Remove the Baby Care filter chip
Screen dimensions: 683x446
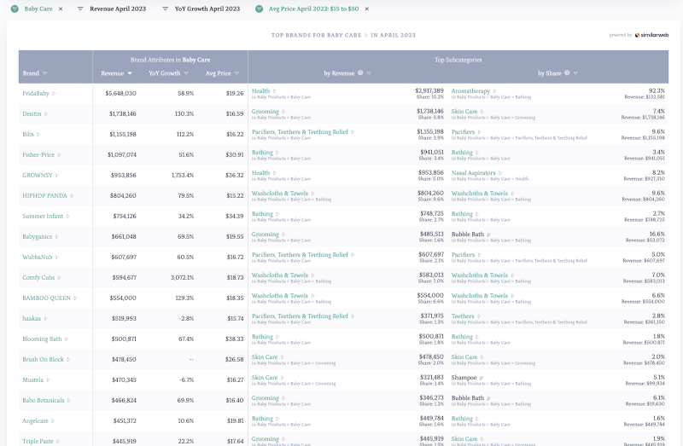tap(61, 9)
